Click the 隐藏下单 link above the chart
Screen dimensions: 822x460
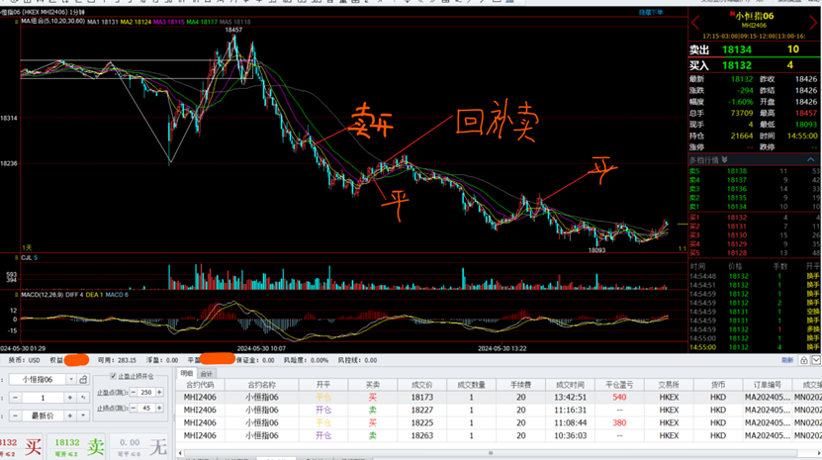click(x=651, y=13)
